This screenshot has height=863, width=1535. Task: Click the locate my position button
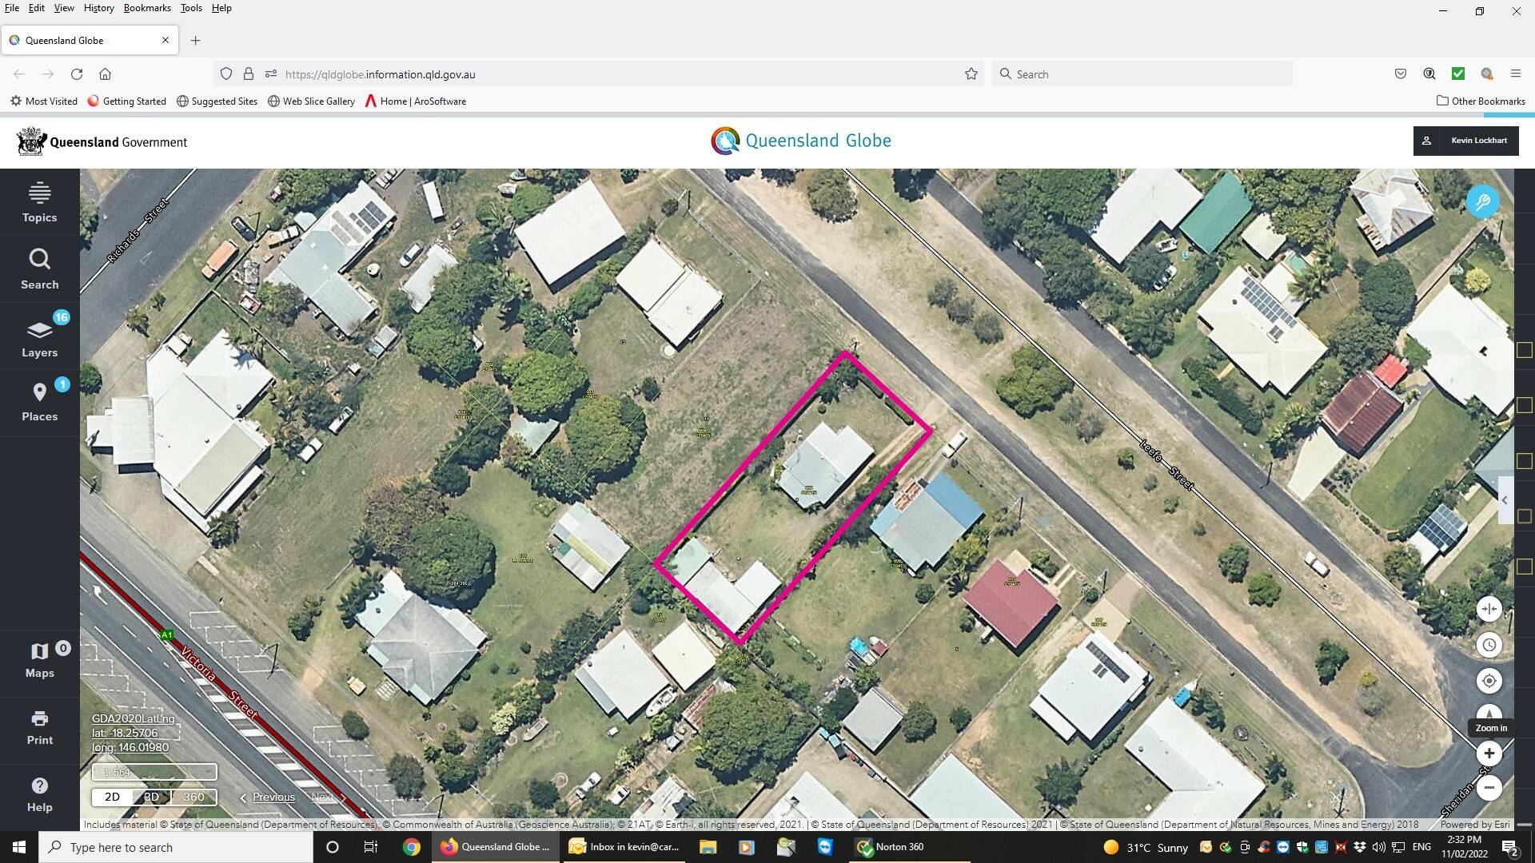click(1489, 681)
